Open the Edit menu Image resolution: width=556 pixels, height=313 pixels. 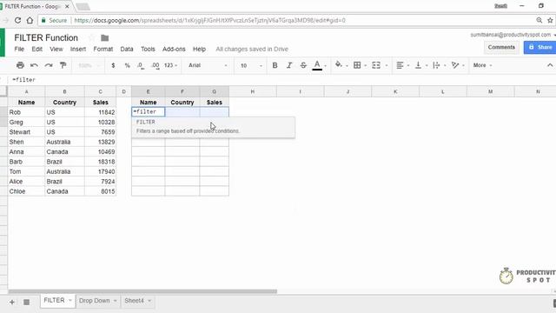click(x=36, y=49)
